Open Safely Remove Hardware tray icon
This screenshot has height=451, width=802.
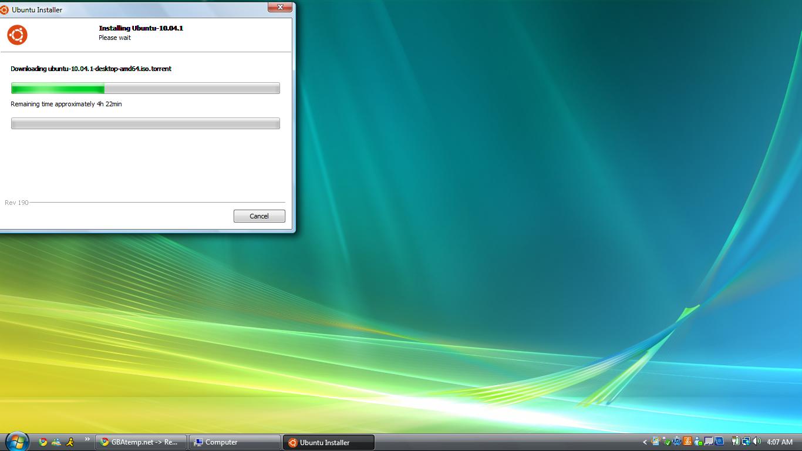click(666, 442)
